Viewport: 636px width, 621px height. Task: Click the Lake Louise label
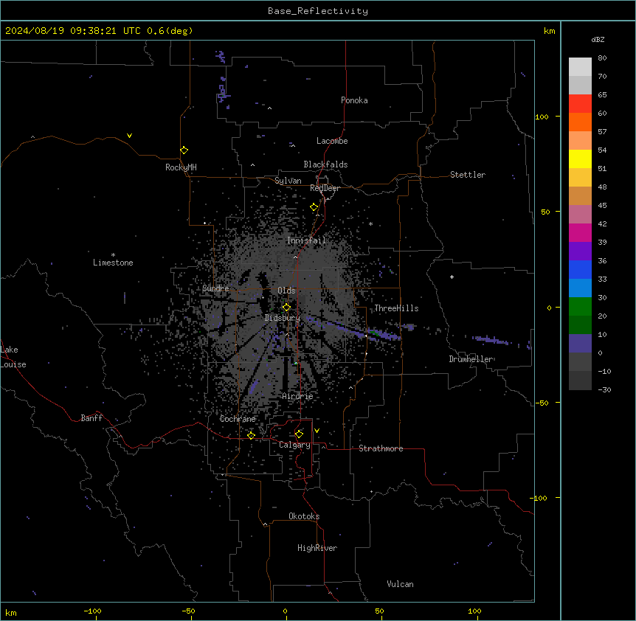(12, 357)
